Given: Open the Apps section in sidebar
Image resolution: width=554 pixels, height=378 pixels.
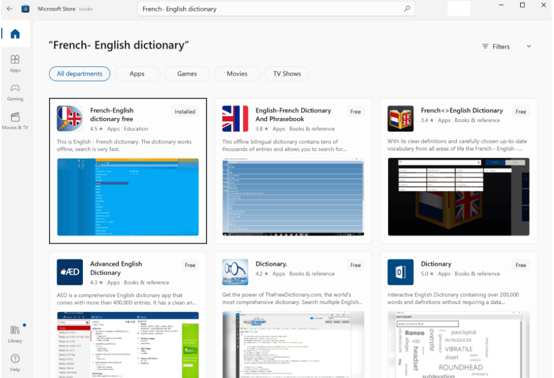Looking at the screenshot, I should (15, 64).
